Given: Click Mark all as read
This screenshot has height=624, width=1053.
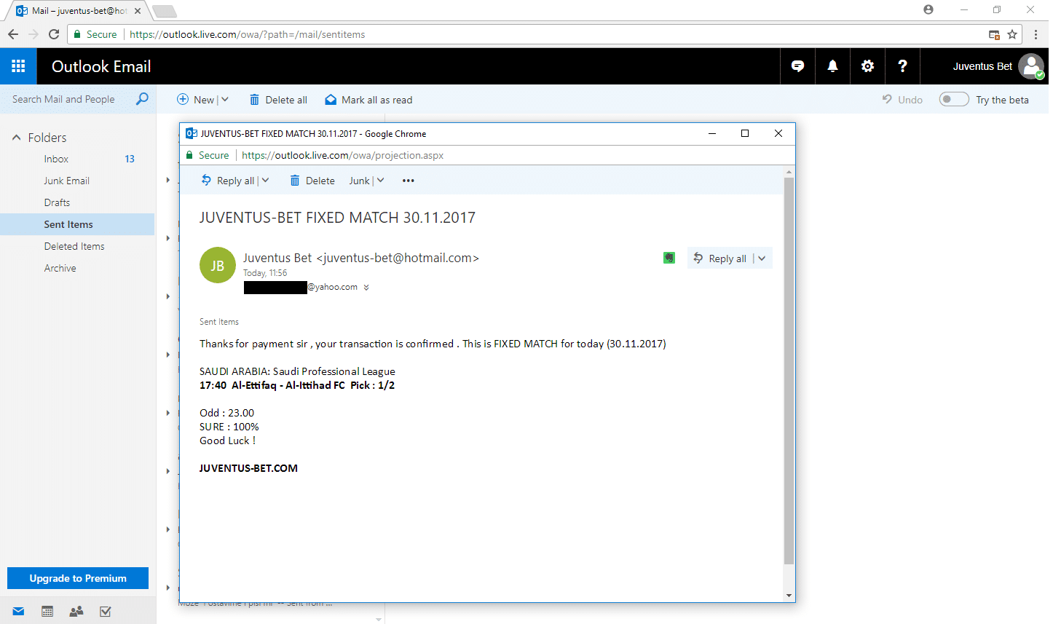Looking at the screenshot, I should (x=368, y=100).
